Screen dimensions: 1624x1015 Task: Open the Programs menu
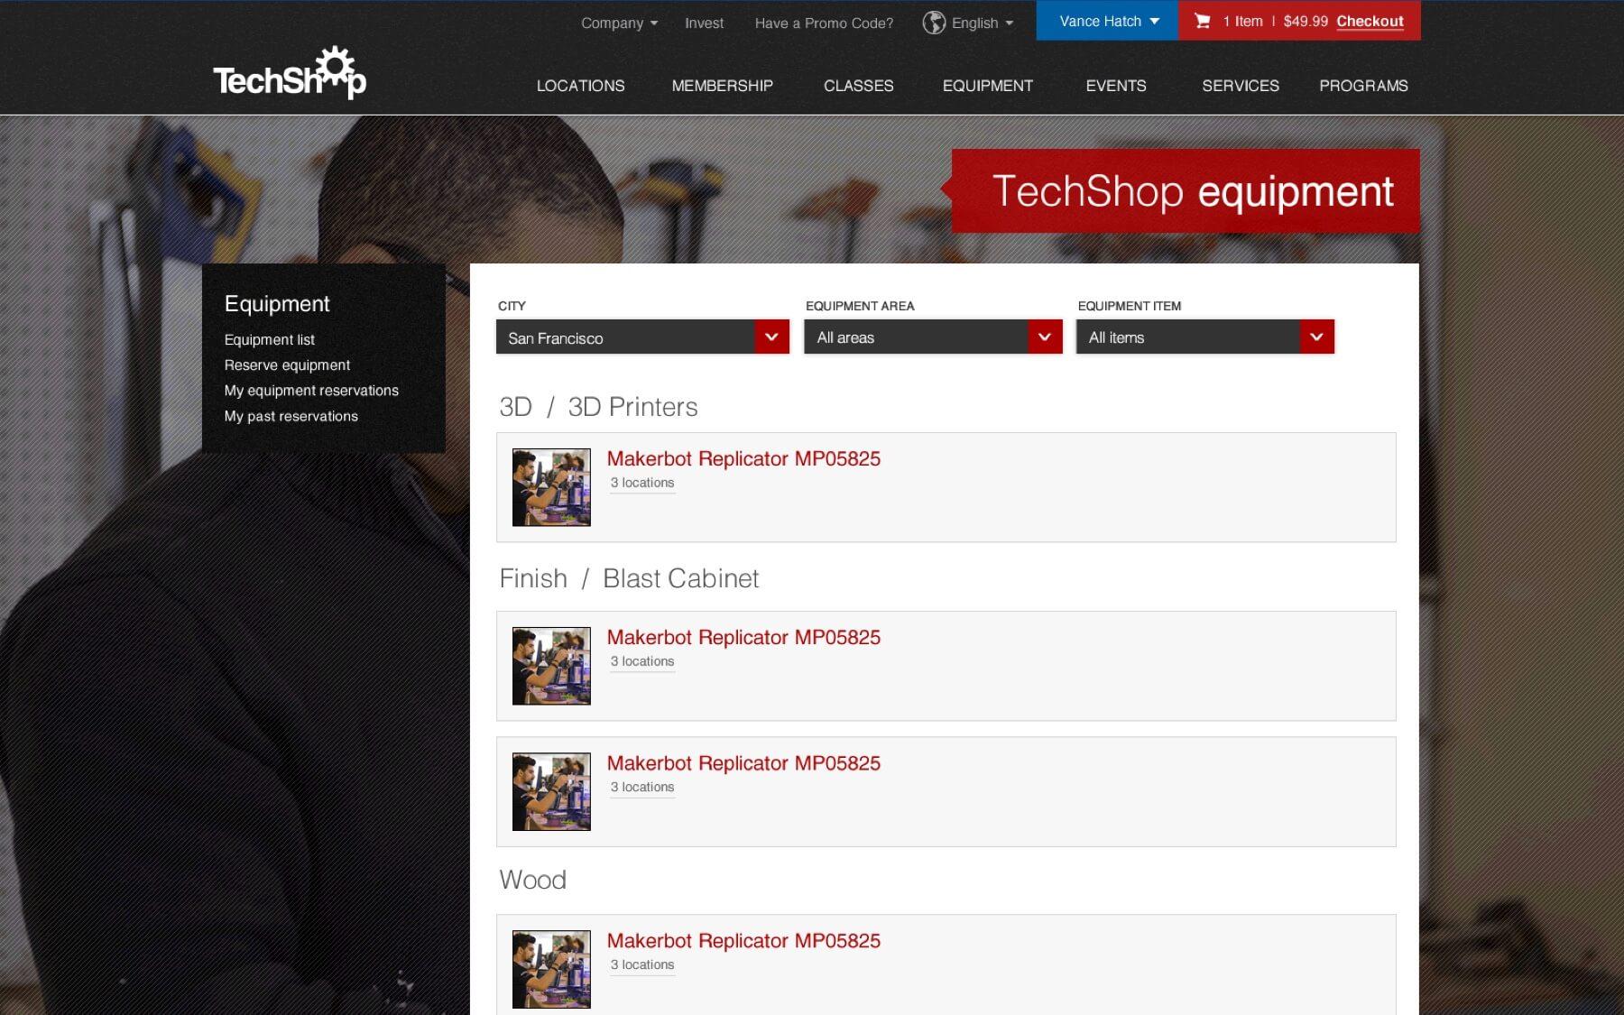click(1363, 86)
